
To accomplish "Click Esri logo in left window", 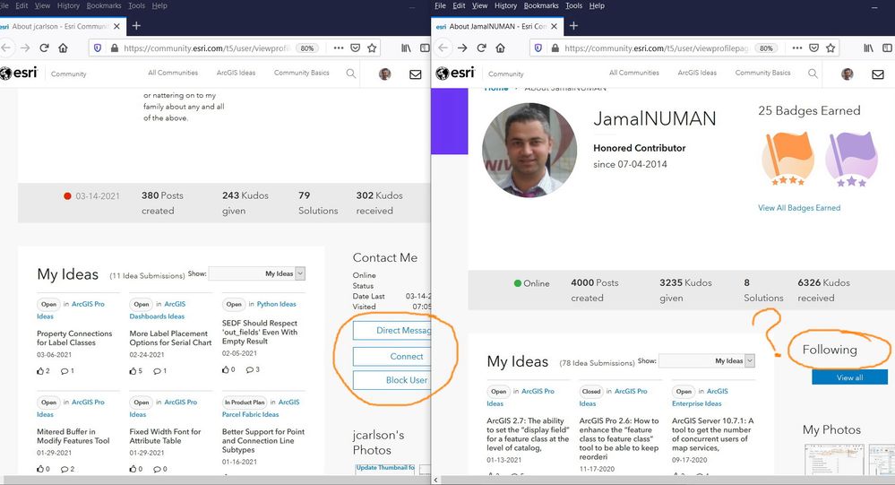I will click(19, 74).
